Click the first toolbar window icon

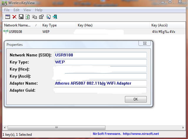pyautogui.click(x=8, y=17)
